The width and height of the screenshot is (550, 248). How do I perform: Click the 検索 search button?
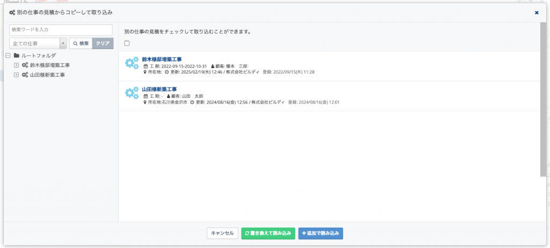click(x=81, y=43)
